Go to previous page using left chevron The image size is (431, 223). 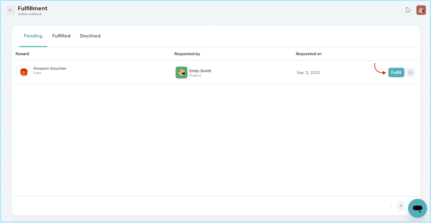(391, 206)
